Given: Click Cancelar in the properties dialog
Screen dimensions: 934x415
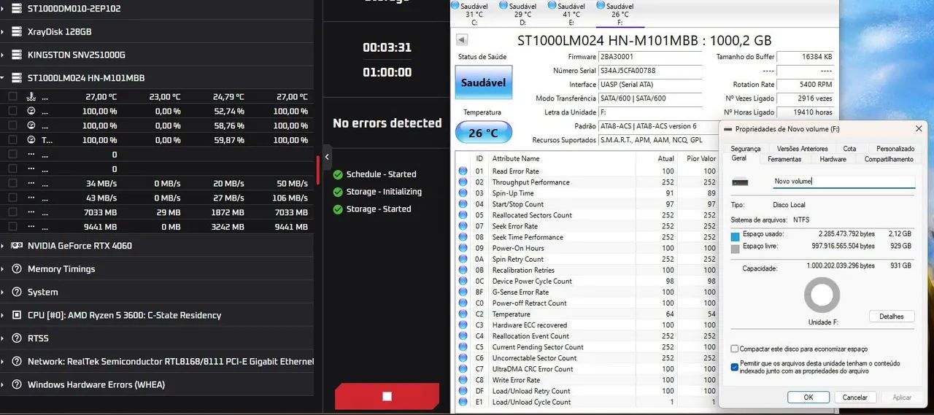Looking at the screenshot, I should click(x=854, y=397).
